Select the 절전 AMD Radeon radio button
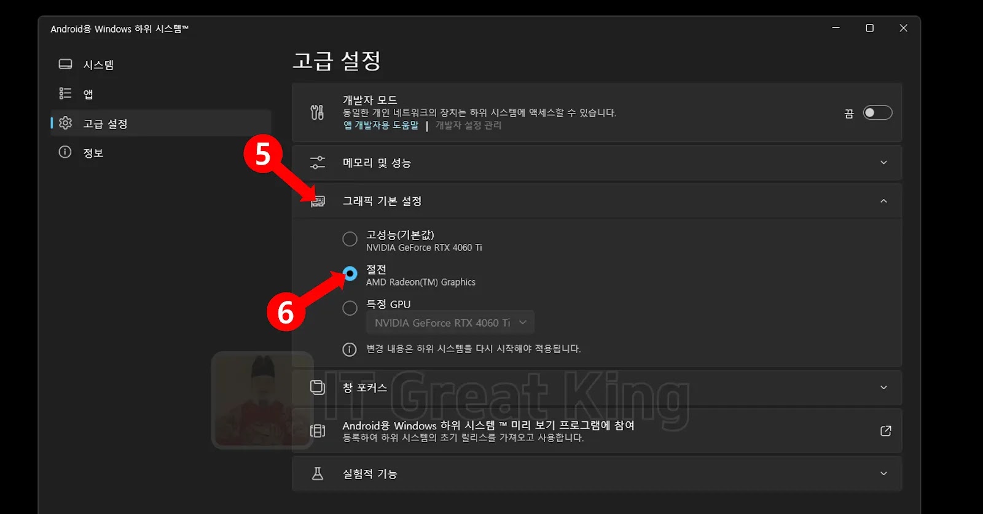Viewport: 983px width, 514px height. click(350, 273)
